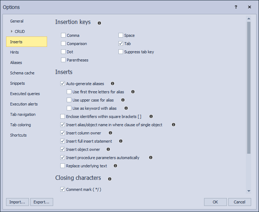
Task: Uncheck the Tab insertion key
Action: coord(121,44)
